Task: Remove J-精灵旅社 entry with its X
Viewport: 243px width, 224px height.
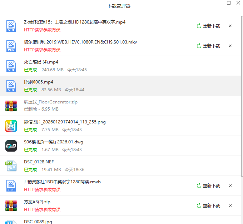Action: (x=230, y=185)
